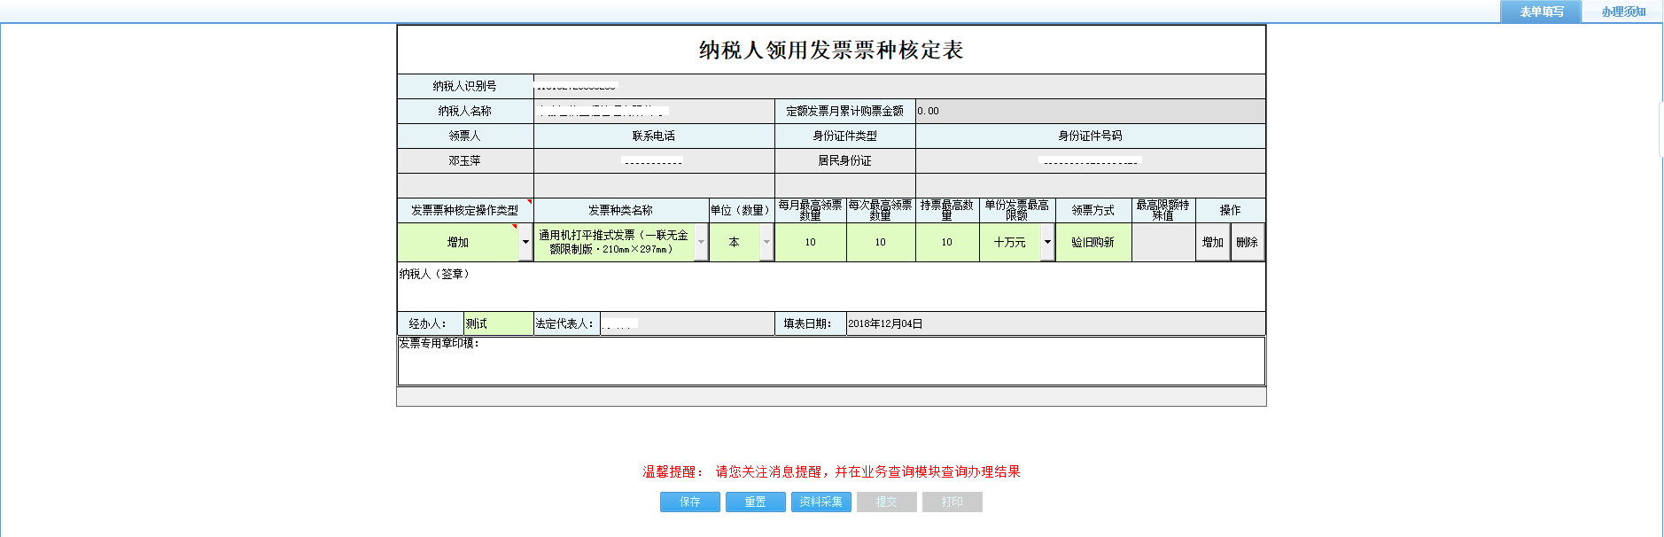Click the 每次最高领票数量 input field
The height and width of the screenshot is (537, 1664).
click(x=880, y=242)
